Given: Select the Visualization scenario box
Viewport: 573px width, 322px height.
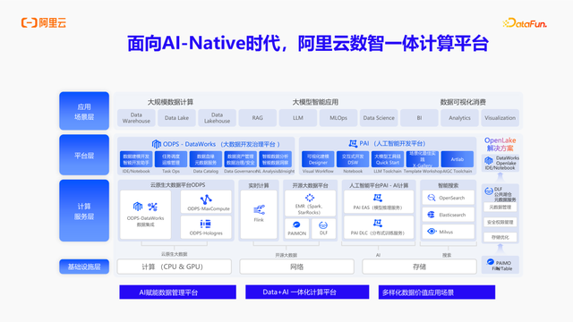Looking at the screenshot, I should (x=500, y=118).
